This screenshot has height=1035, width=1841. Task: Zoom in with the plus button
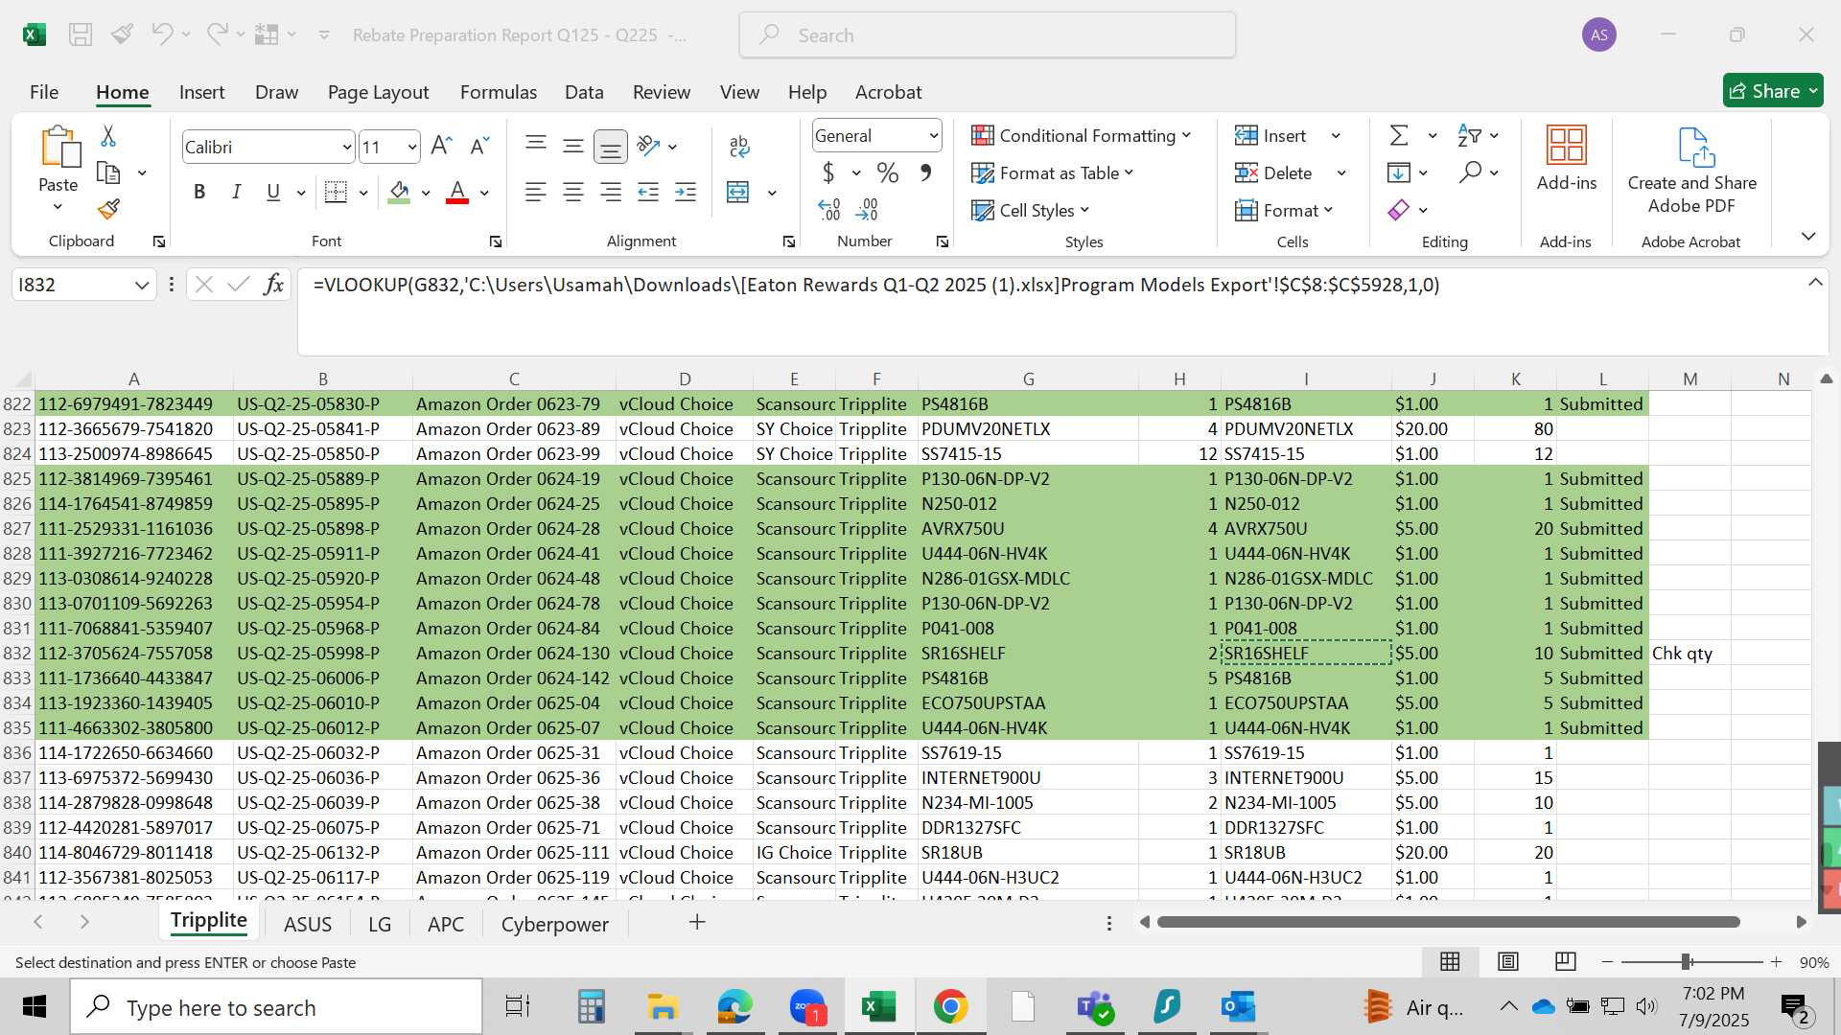(1776, 962)
